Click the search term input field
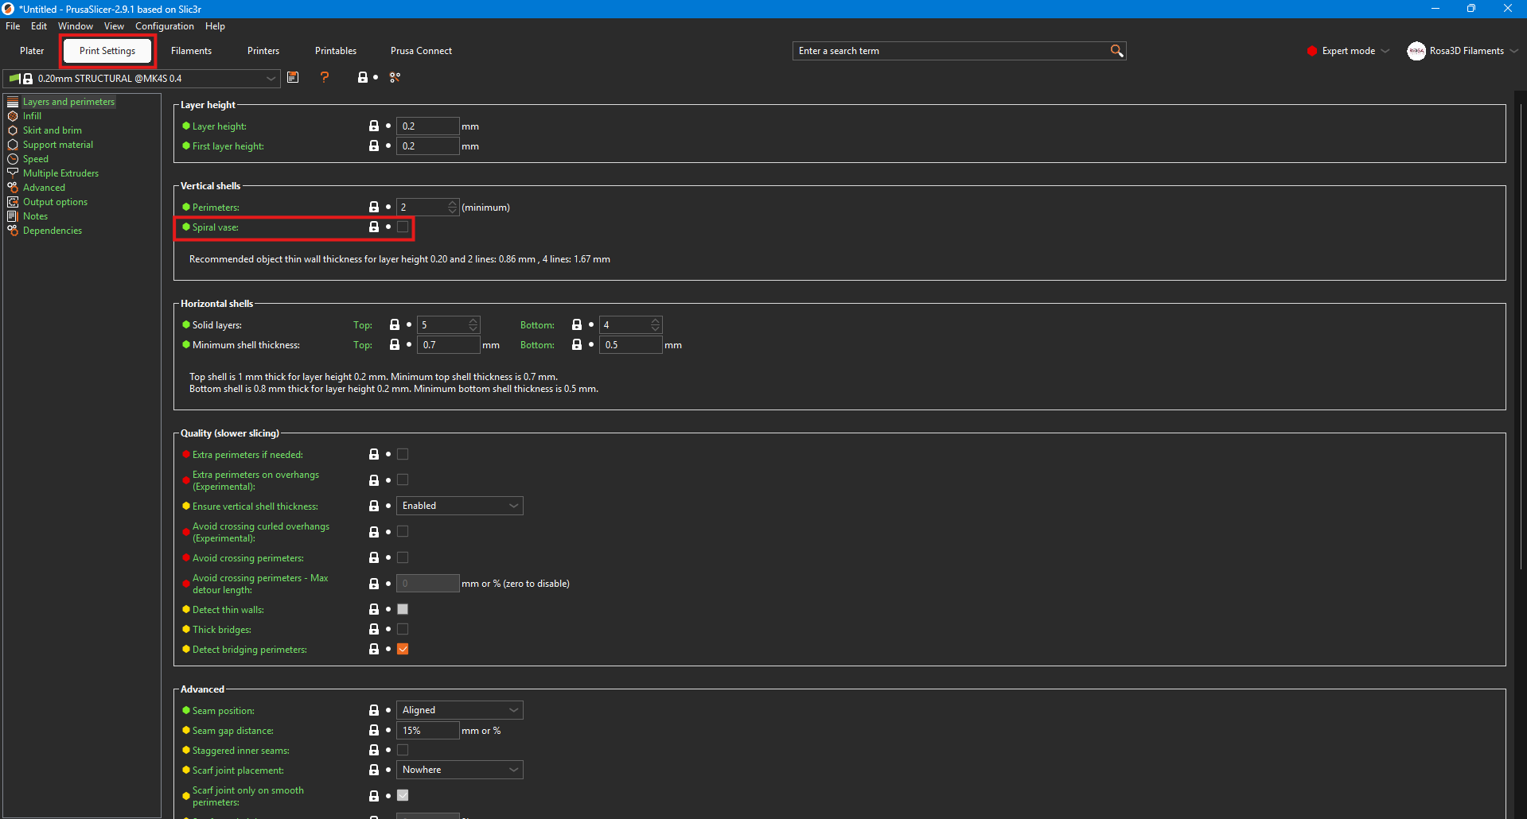This screenshot has width=1527, height=819. point(952,51)
